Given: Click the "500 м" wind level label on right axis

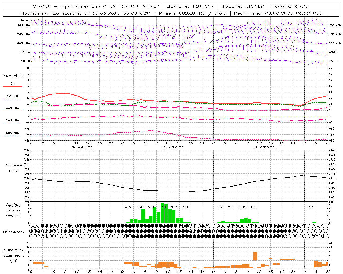Looking at the screenshot, I should point(333,52).
